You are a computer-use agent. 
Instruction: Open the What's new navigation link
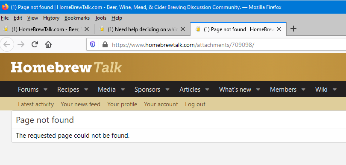[235, 90]
